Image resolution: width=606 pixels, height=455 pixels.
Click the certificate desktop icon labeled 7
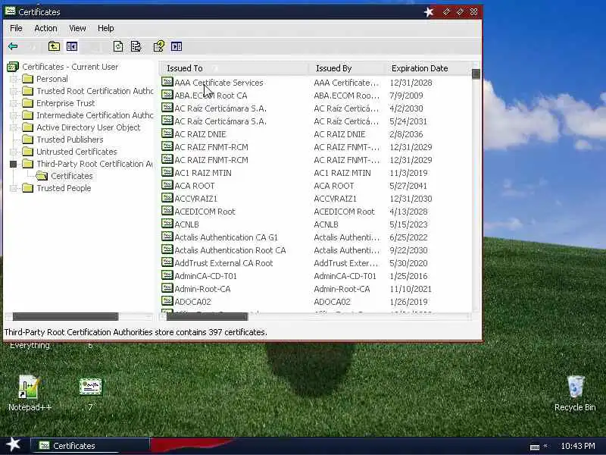click(x=90, y=387)
